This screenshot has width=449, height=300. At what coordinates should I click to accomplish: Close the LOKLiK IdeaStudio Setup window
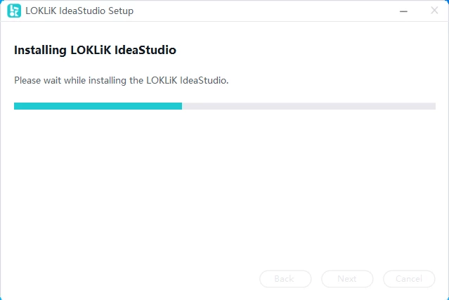pos(434,11)
